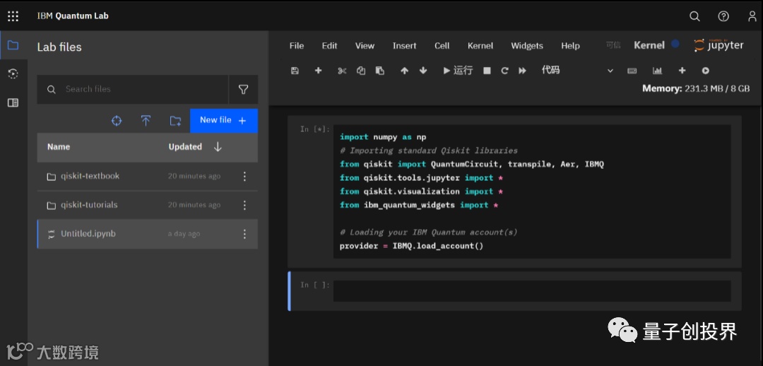Image resolution: width=763 pixels, height=366 pixels.
Task: Open the filter icon beside file search
Action: point(243,90)
